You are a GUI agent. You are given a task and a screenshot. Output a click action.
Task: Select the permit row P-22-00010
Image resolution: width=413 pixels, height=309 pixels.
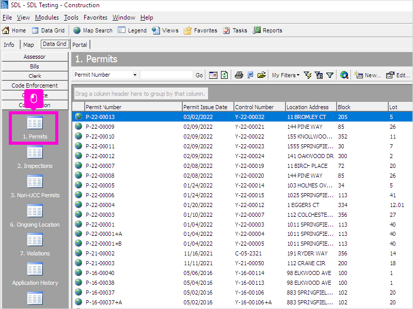click(x=242, y=136)
